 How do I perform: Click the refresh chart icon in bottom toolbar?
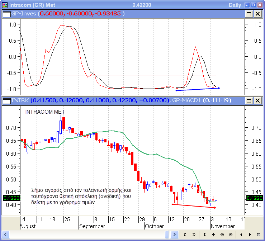(185, 235)
